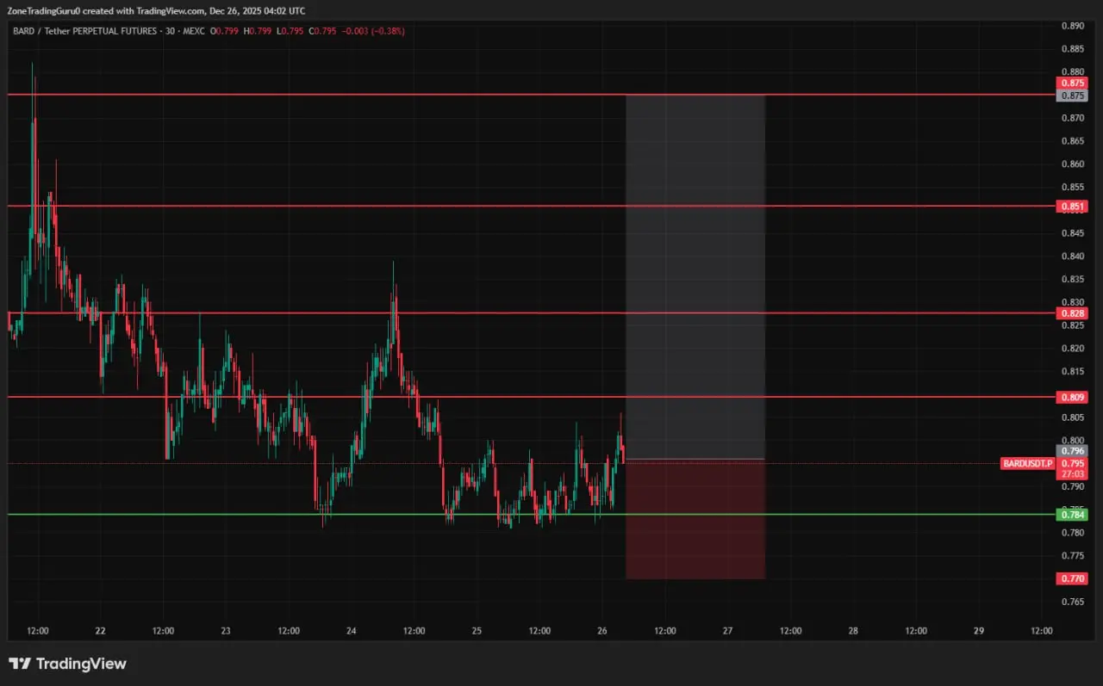
Task: Click the red 0.828 price label
Action: coord(1073,313)
